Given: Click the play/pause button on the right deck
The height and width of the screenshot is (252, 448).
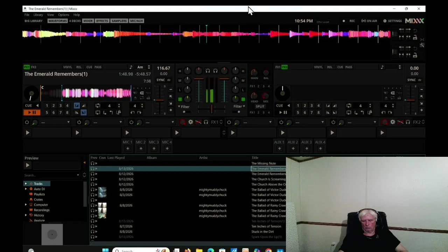Looking at the screenshot, I should click(283, 112).
